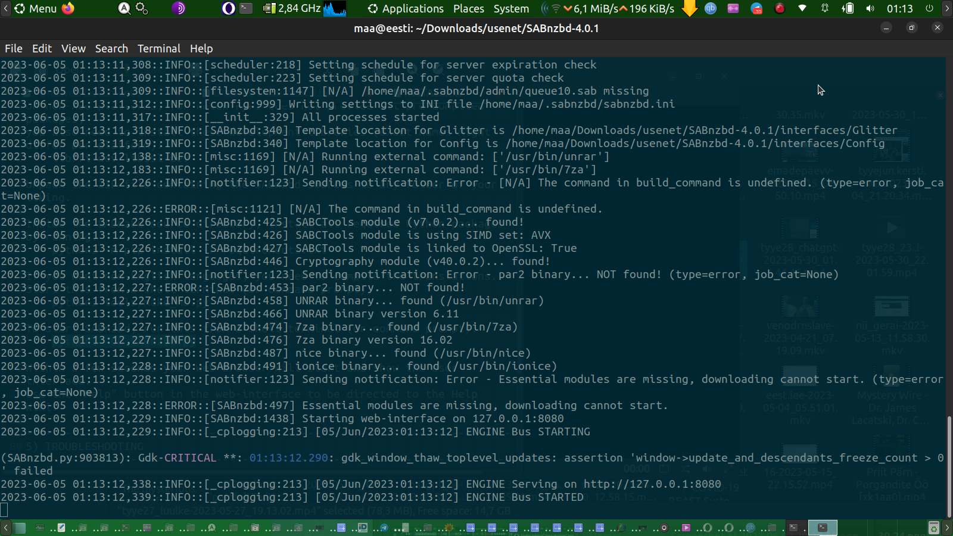Image resolution: width=953 pixels, height=536 pixels.
Task: Open the notifications bell indicator
Action: click(825, 8)
